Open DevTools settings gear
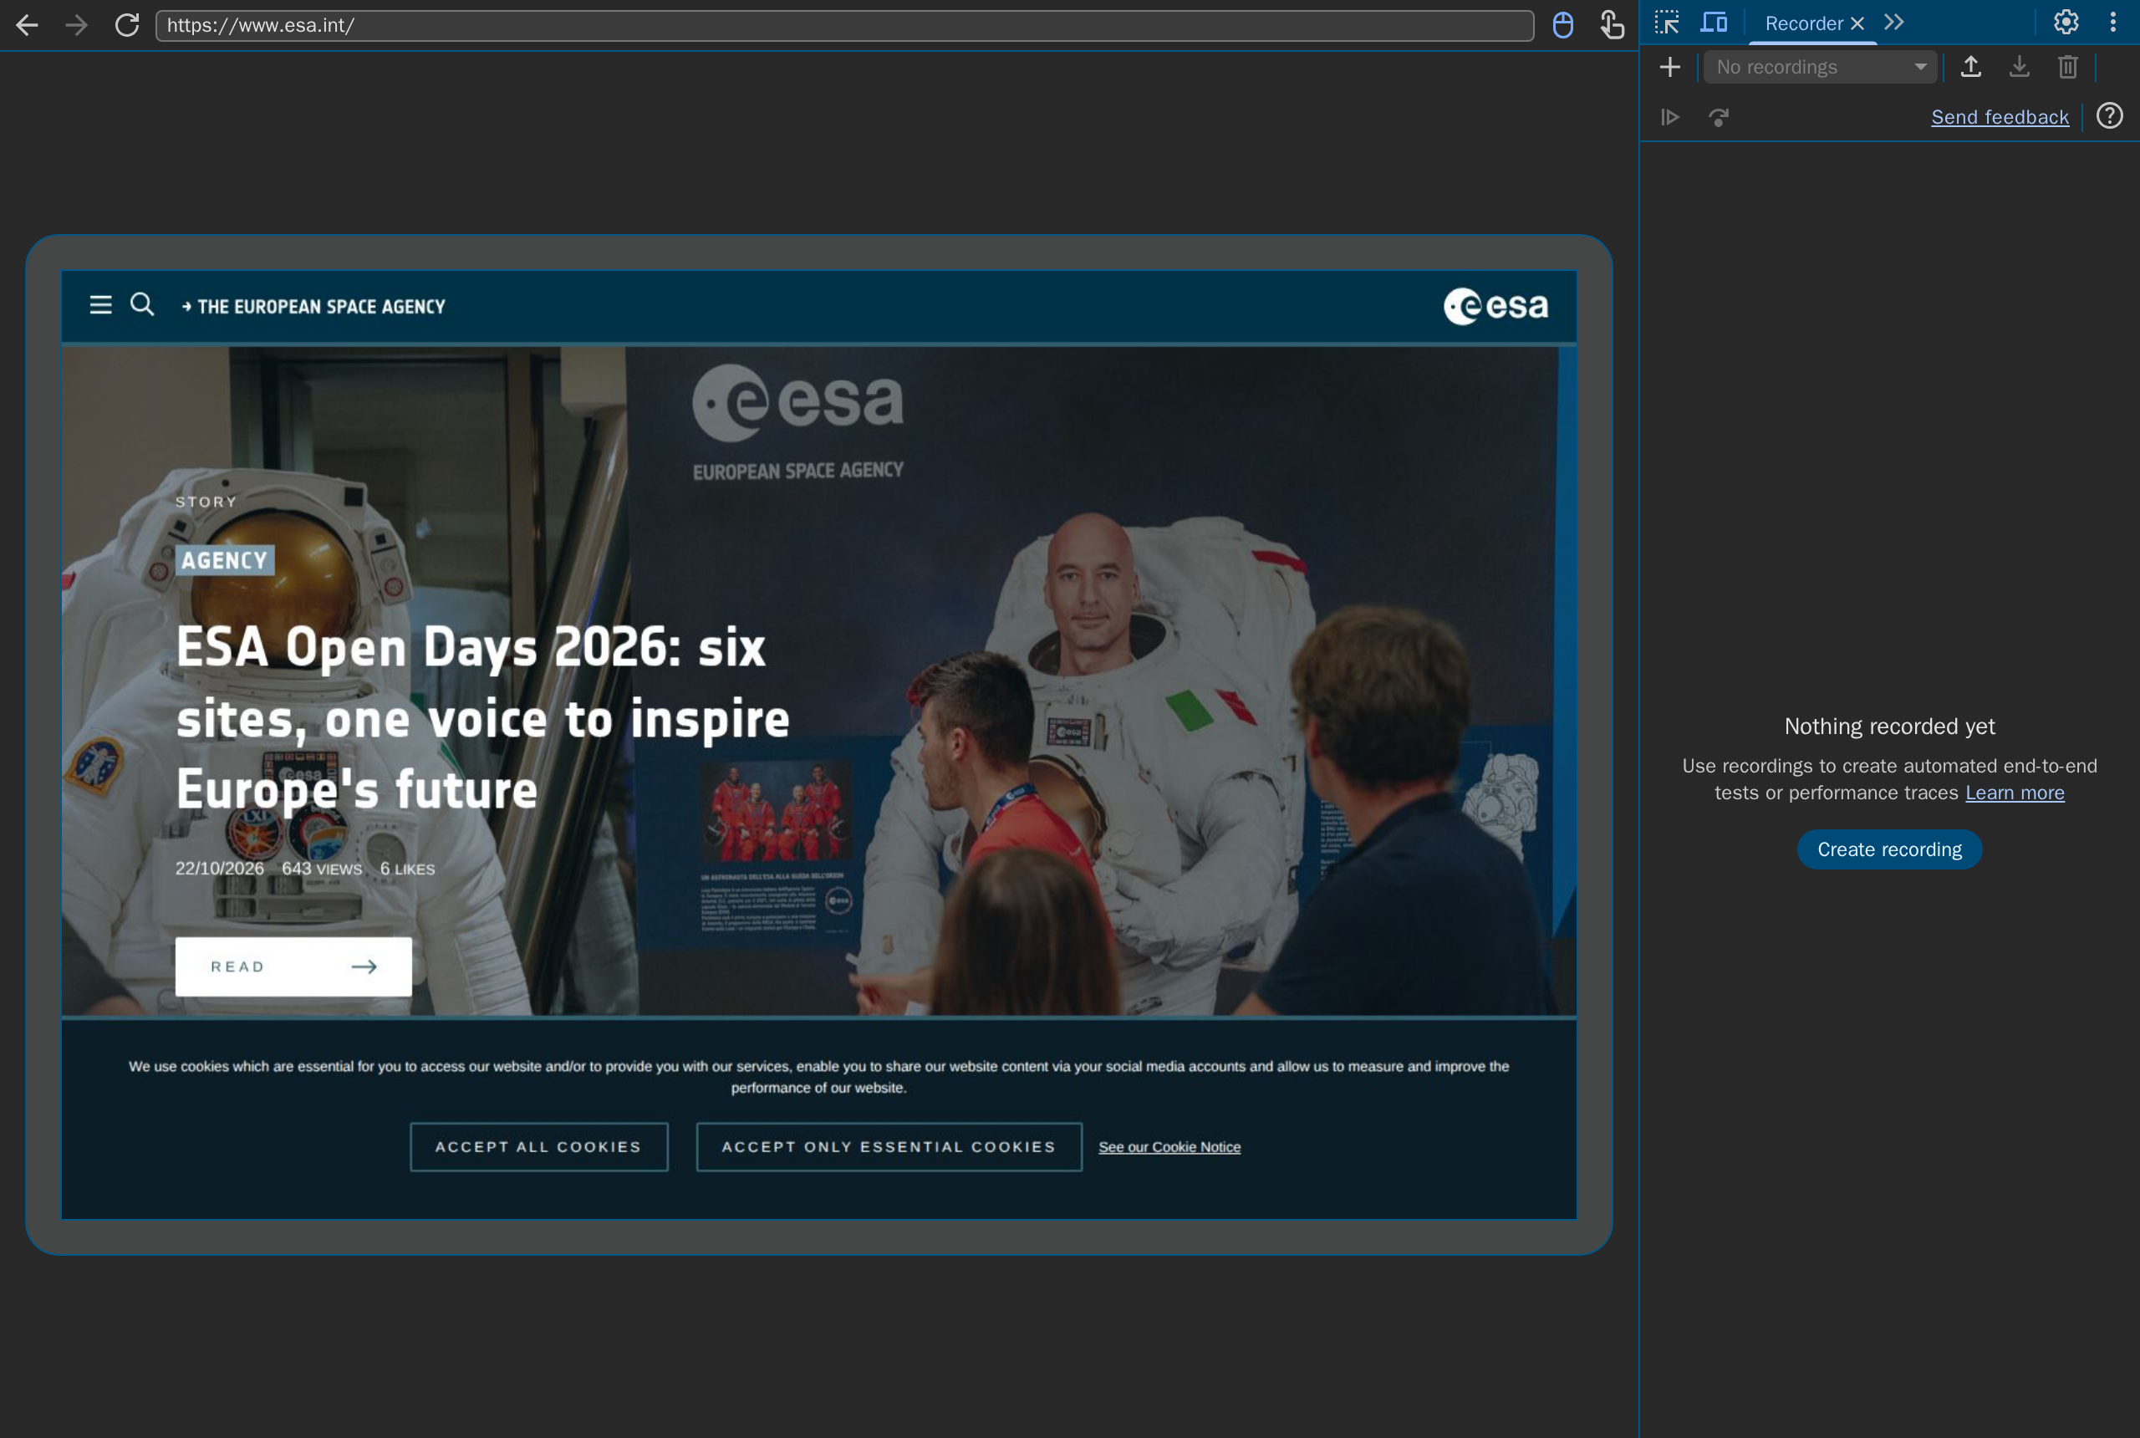 pos(2066,22)
